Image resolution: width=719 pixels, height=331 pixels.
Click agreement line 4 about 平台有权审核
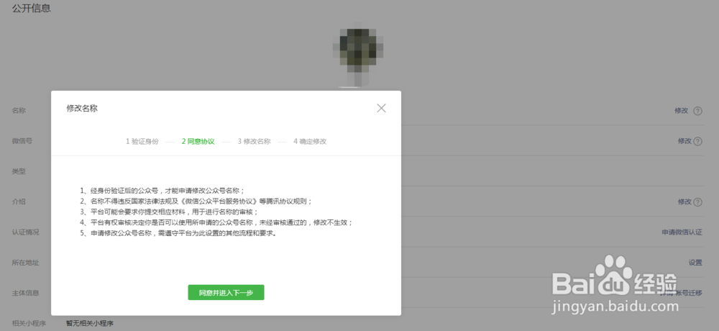[216, 222]
